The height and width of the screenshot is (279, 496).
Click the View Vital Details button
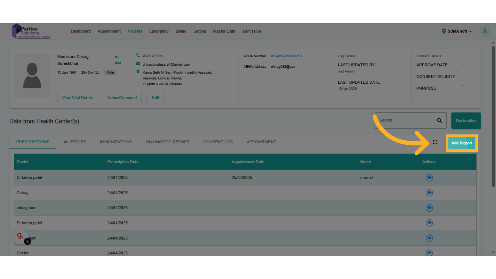click(78, 98)
